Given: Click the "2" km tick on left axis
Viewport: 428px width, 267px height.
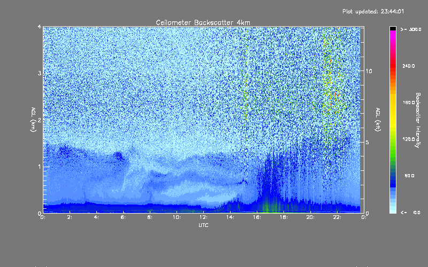Looking at the screenshot, I should tap(40, 120).
